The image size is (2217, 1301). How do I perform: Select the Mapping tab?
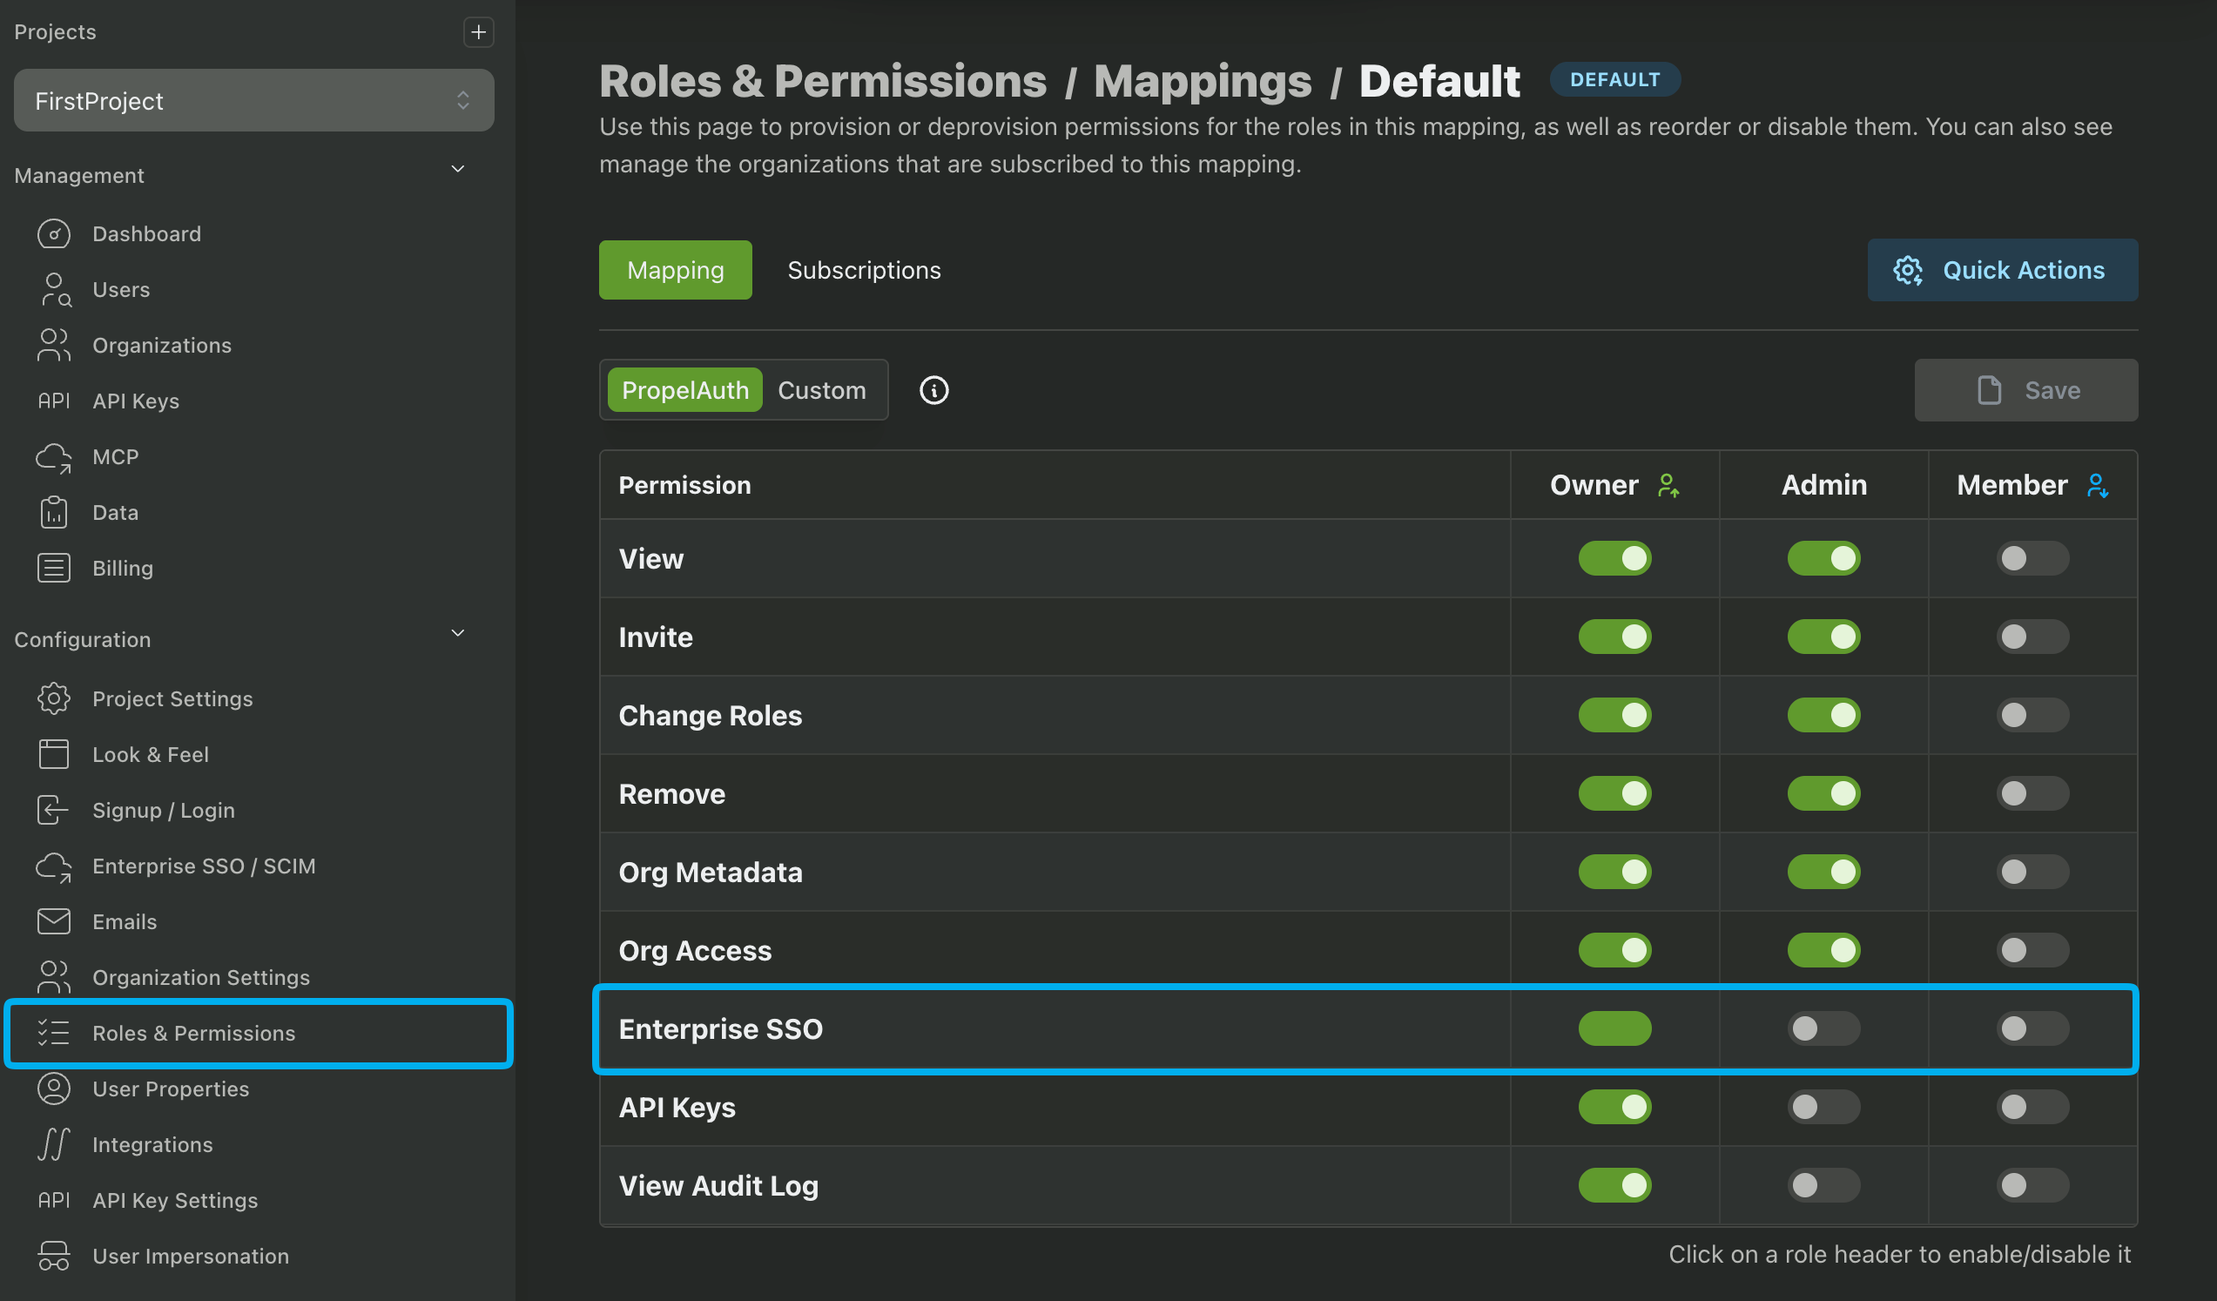(x=676, y=270)
